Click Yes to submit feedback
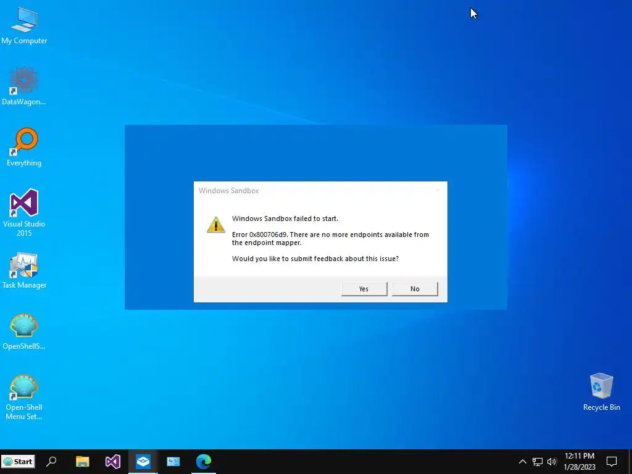 pyautogui.click(x=364, y=289)
